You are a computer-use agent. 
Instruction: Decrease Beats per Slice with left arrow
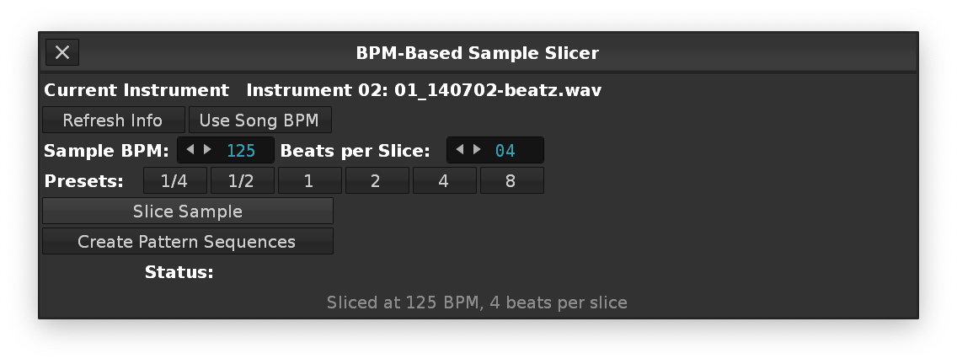coord(460,150)
